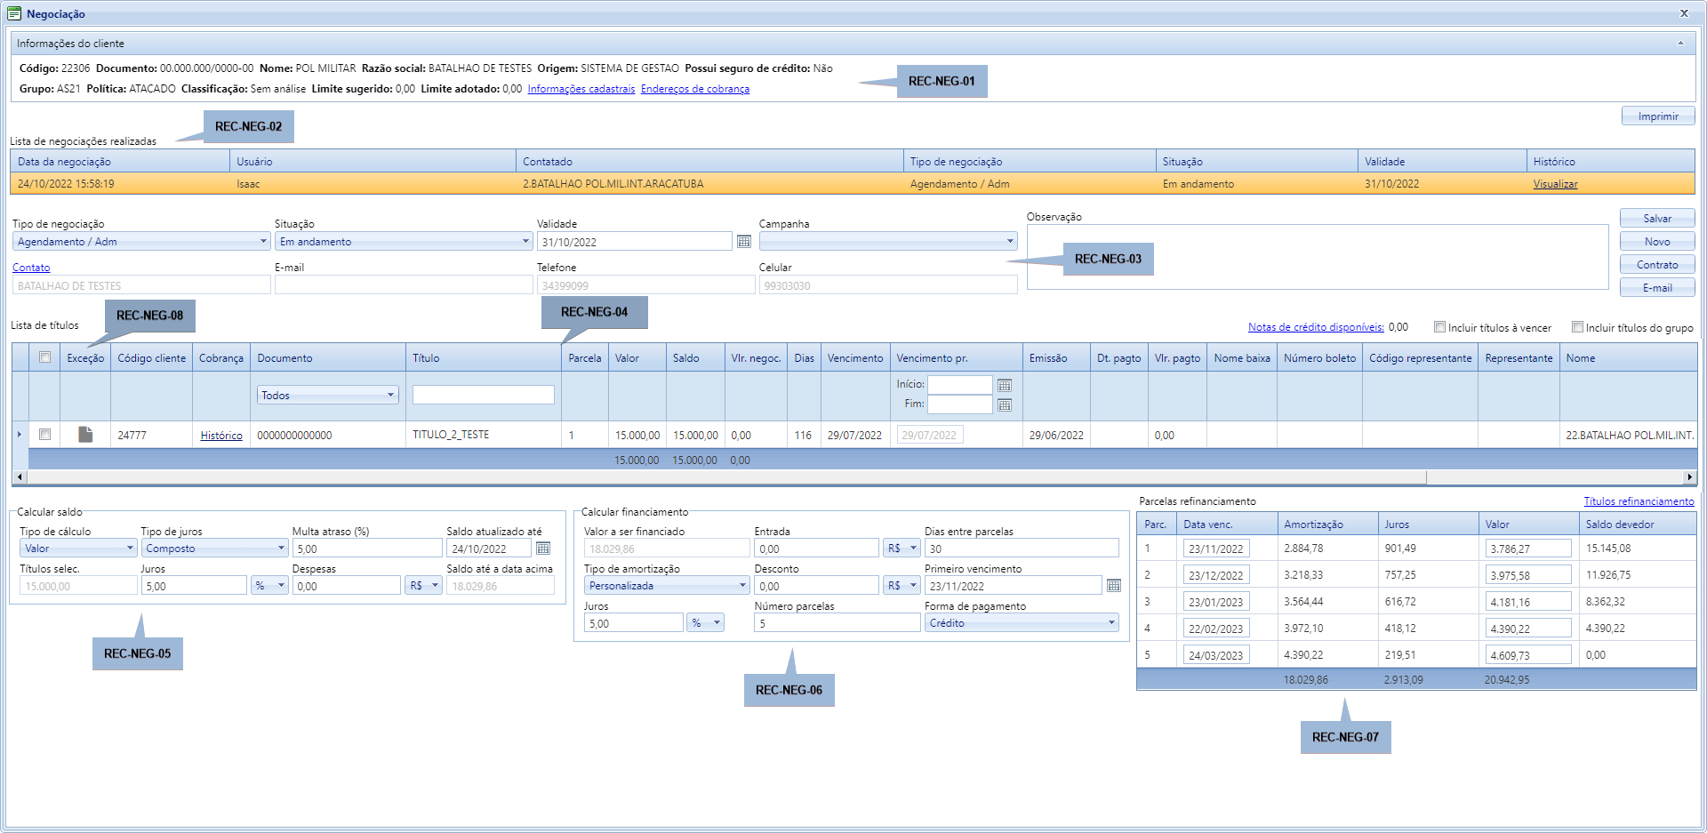This screenshot has height=833, width=1707.
Task: Sort by Tipo de negociação column header
Action: (1030, 162)
